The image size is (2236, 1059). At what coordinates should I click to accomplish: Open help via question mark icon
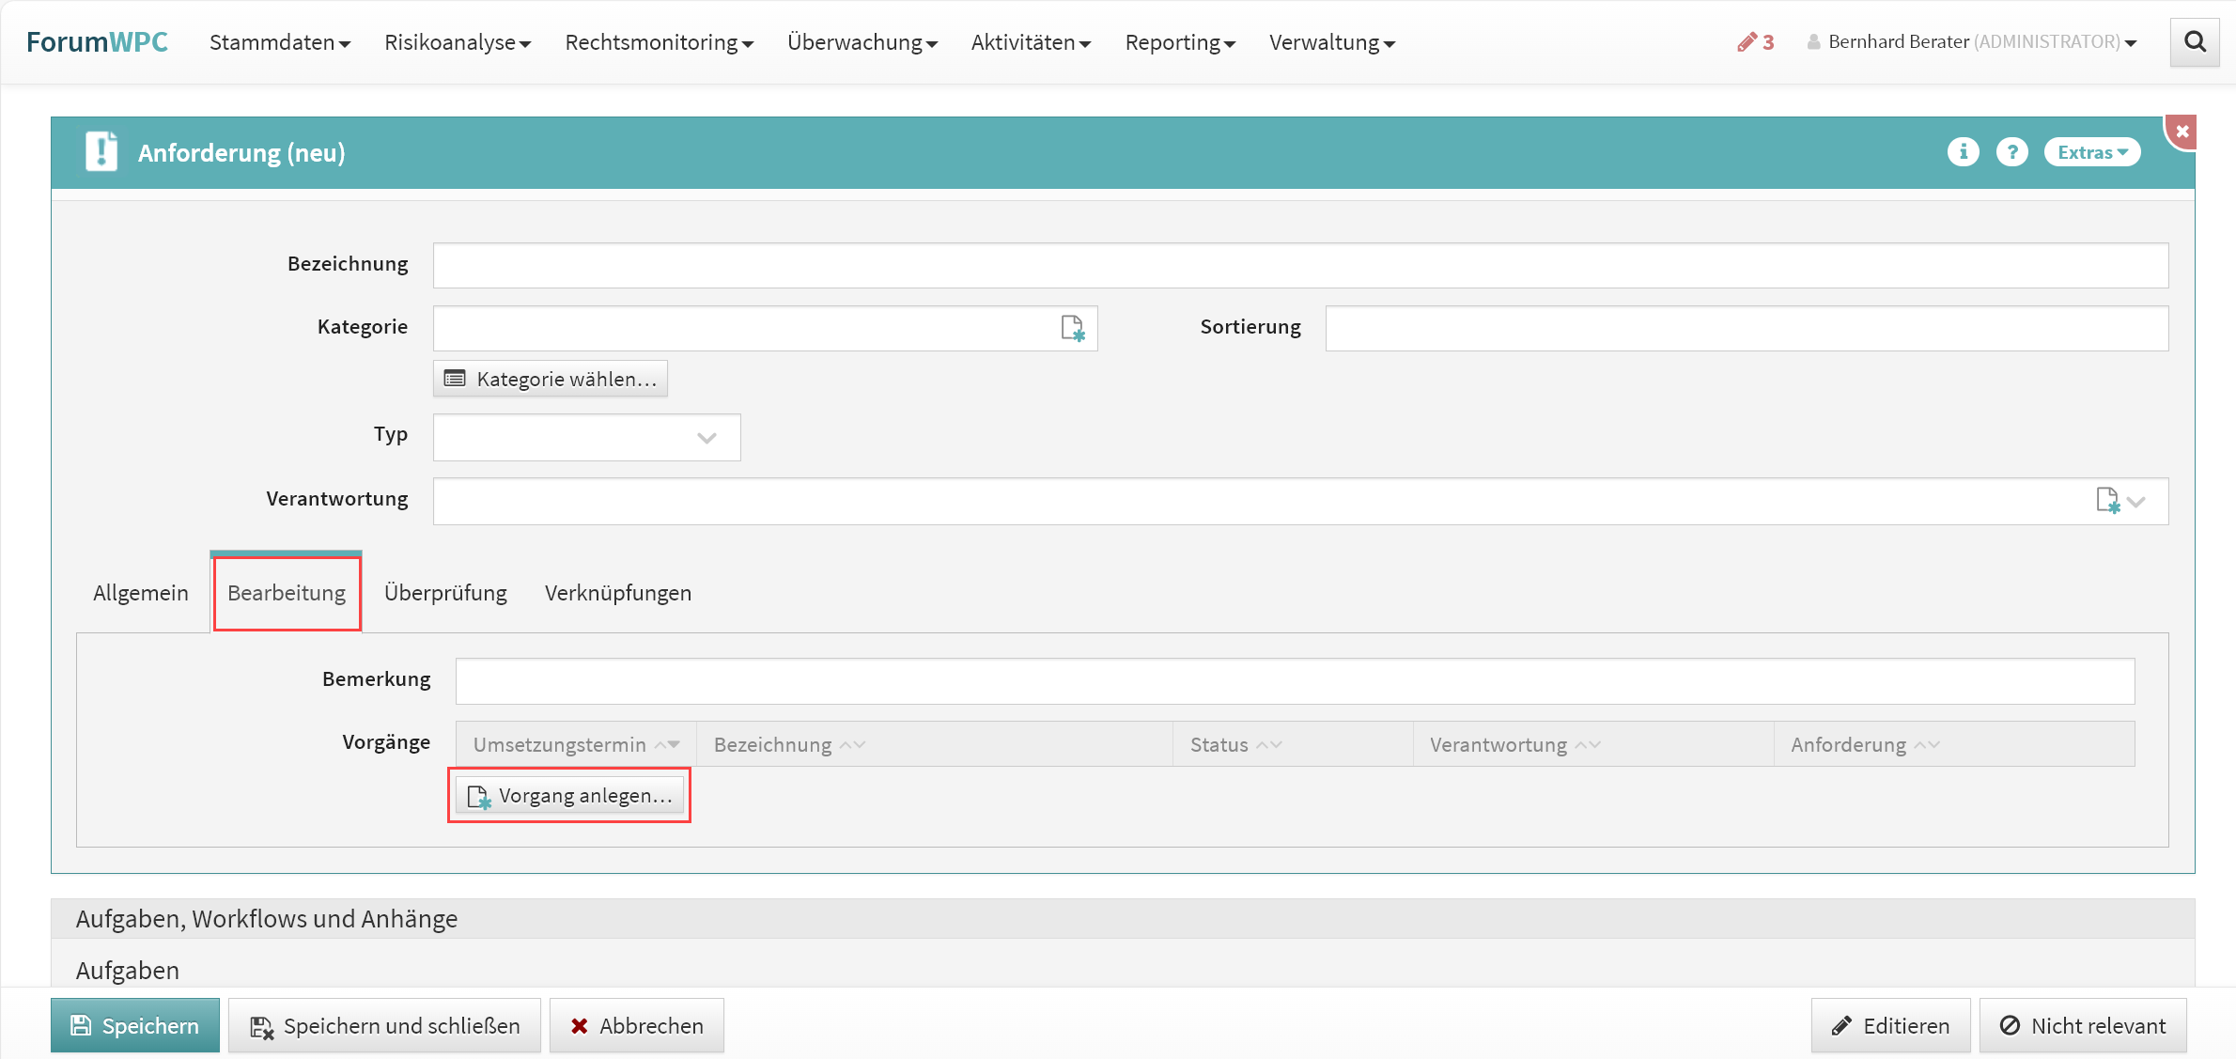tap(2011, 152)
